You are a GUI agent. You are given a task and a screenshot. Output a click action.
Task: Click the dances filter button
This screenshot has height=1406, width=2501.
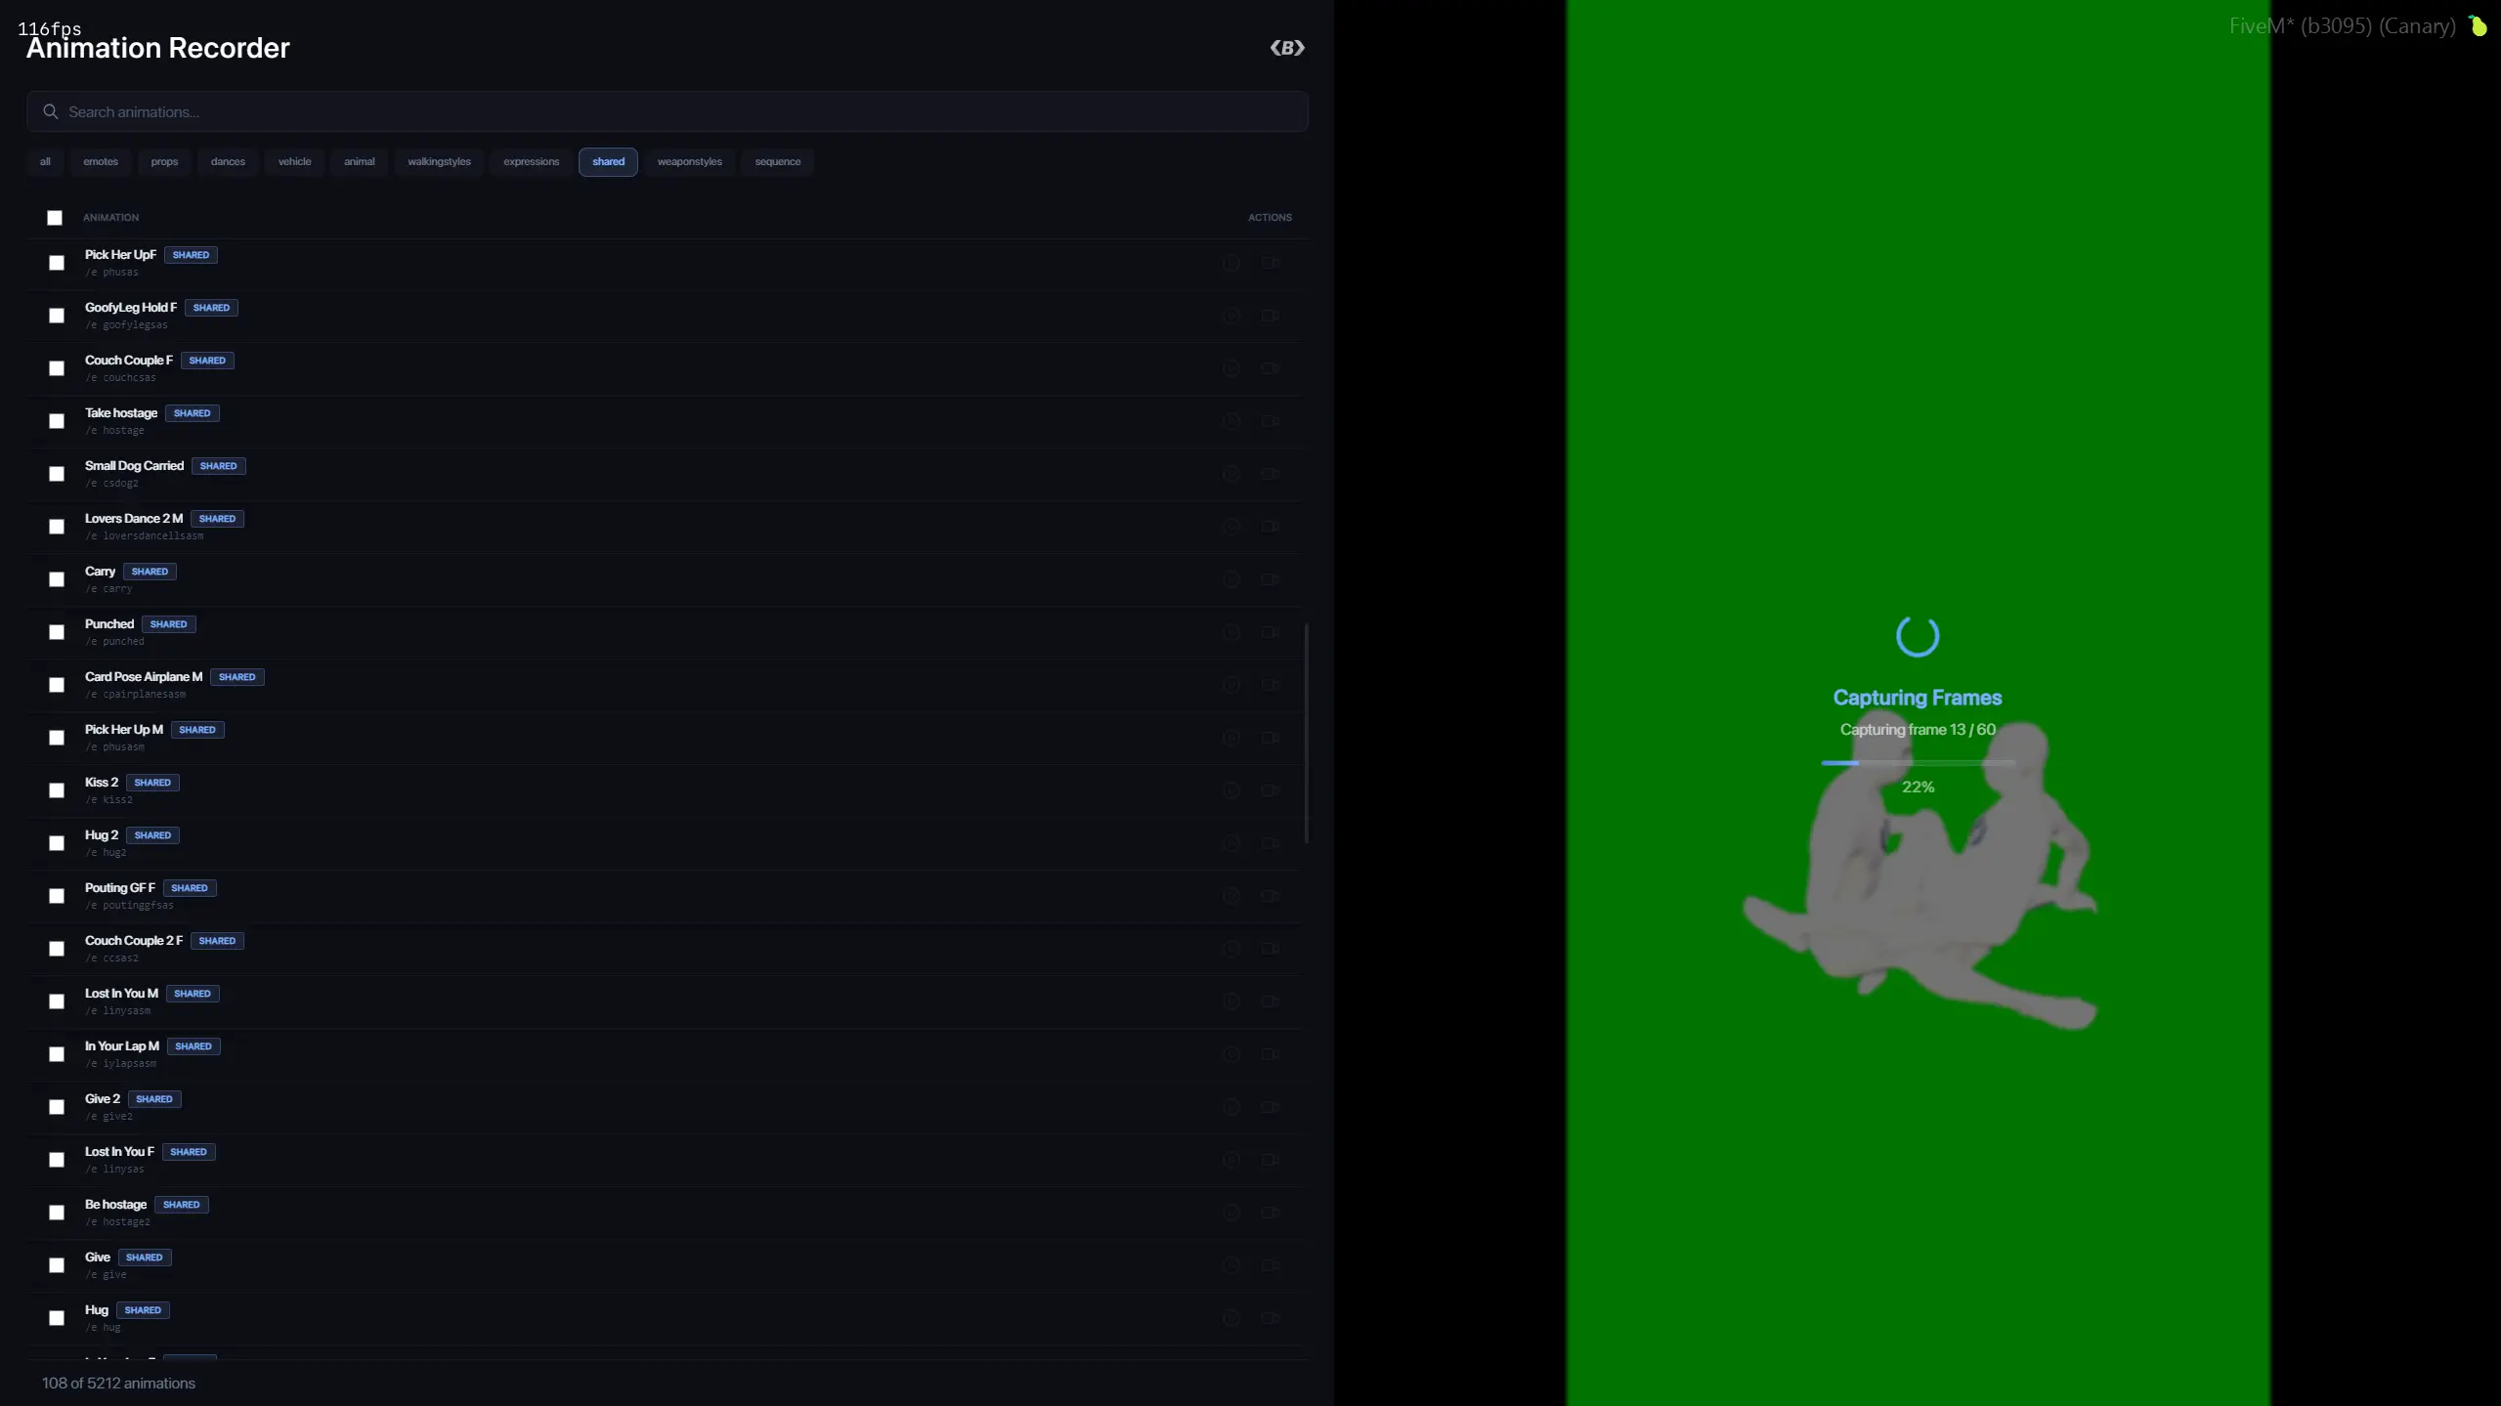(x=228, y=162)
